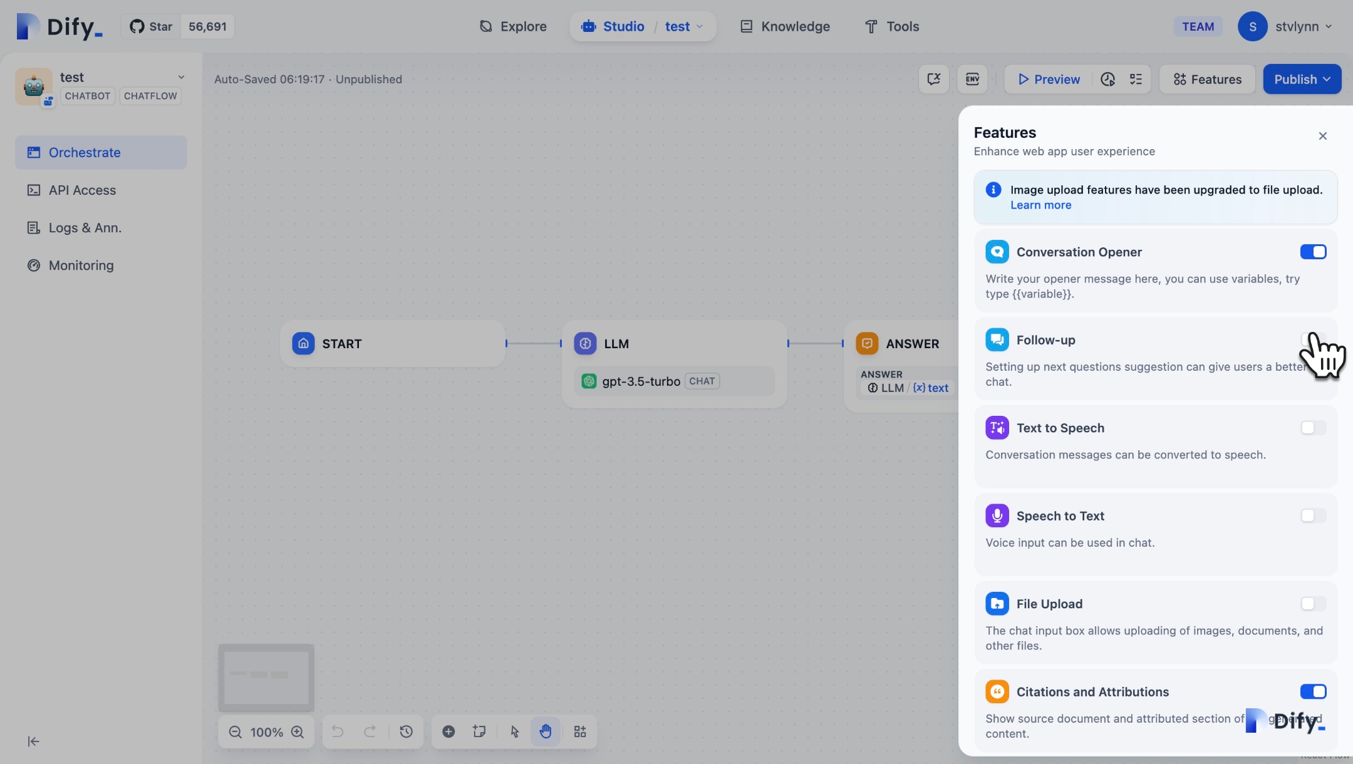Click the zoom in magnifier icon

coord(298,732)
